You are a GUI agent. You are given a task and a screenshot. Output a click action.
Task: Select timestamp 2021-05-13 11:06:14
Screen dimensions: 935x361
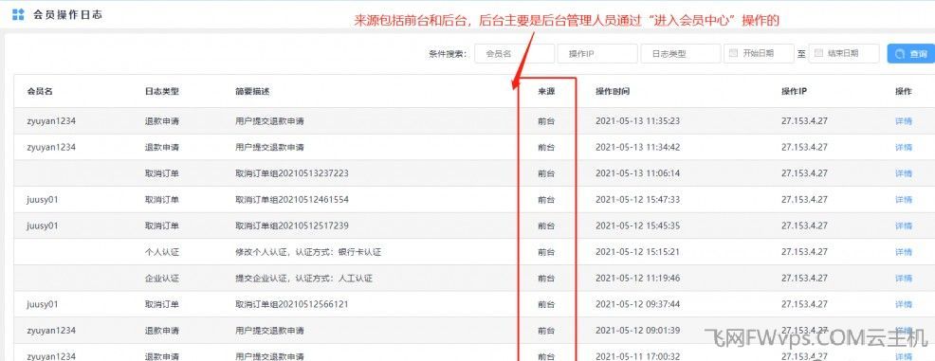[x=637, y=173]
